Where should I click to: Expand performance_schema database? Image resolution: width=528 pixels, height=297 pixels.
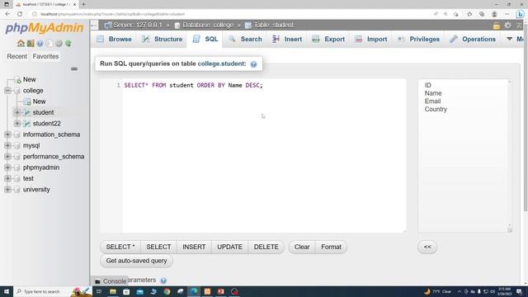pos(7,157)
